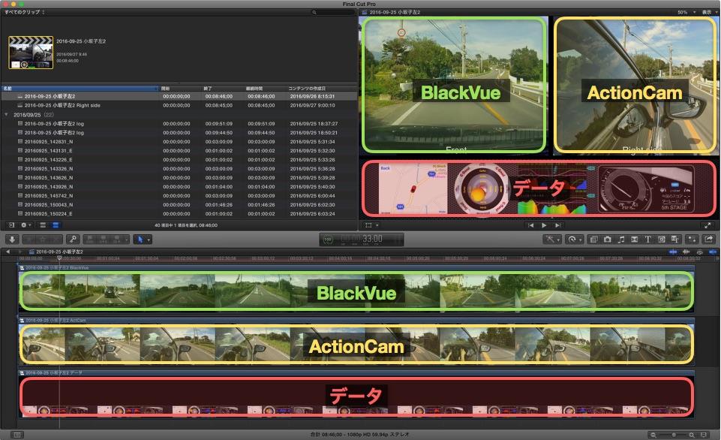Open the transform mode dropdown arrow in viewer
721x440 pixels.
tap(377, 225)
